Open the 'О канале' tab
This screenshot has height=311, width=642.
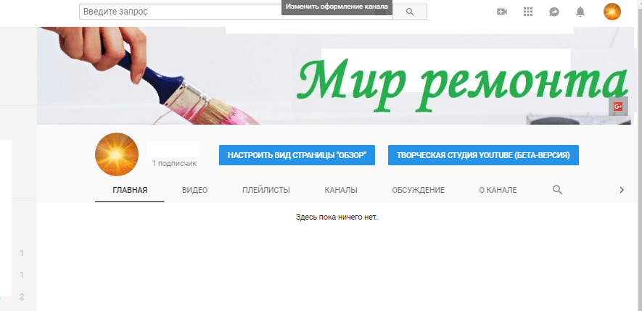pyautogui.click(x=498, y=190)
